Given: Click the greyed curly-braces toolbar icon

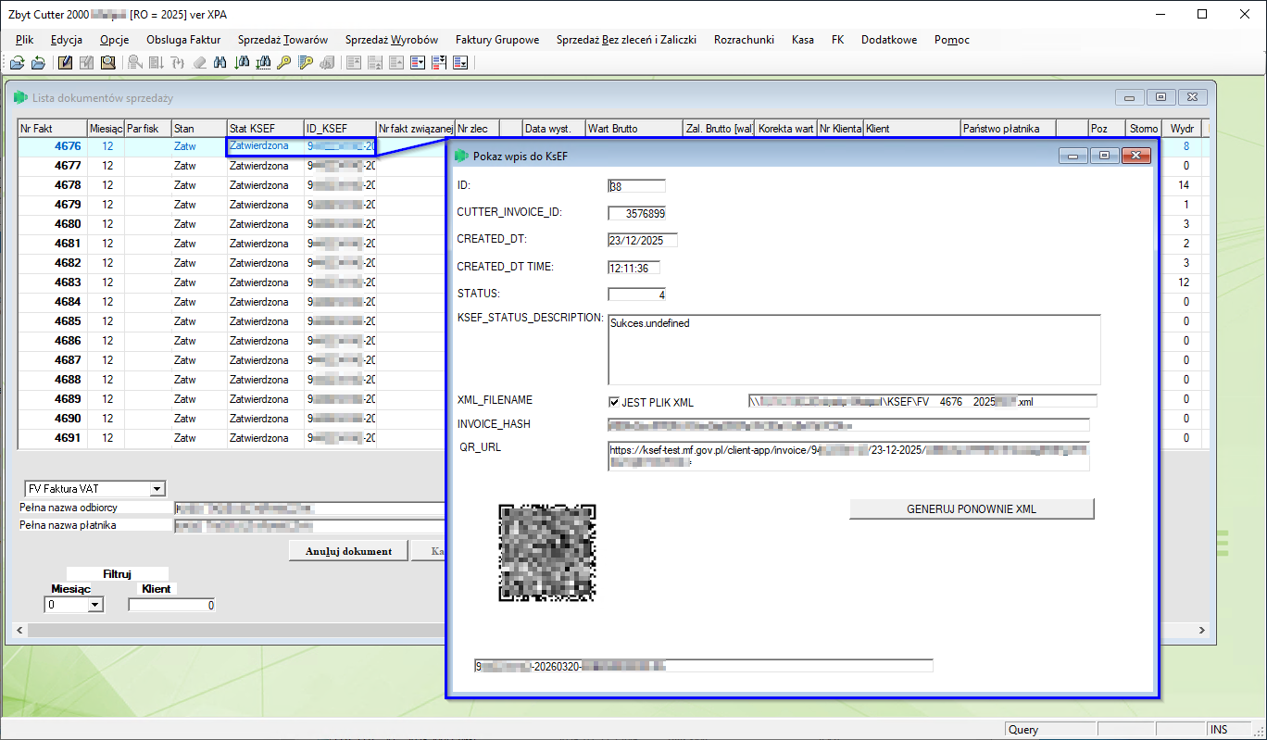Looking at the screenshot, I should 178,63.
